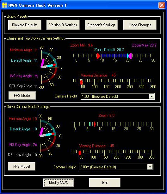The width and height of the screenshot is (167, 194).
Task: Click the red Zoom Min marker arrow
Action: point(98,56)
